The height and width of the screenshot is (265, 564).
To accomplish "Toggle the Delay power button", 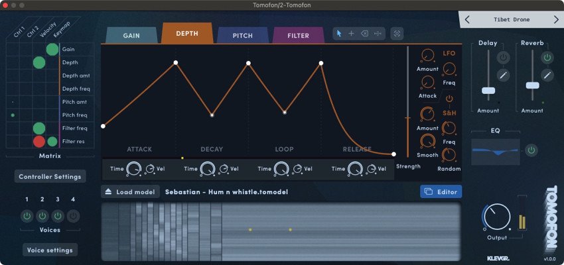I will tap(504, 58).
